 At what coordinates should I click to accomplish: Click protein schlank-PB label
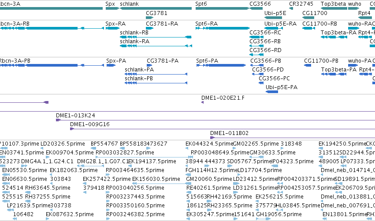tap(139, 79)
